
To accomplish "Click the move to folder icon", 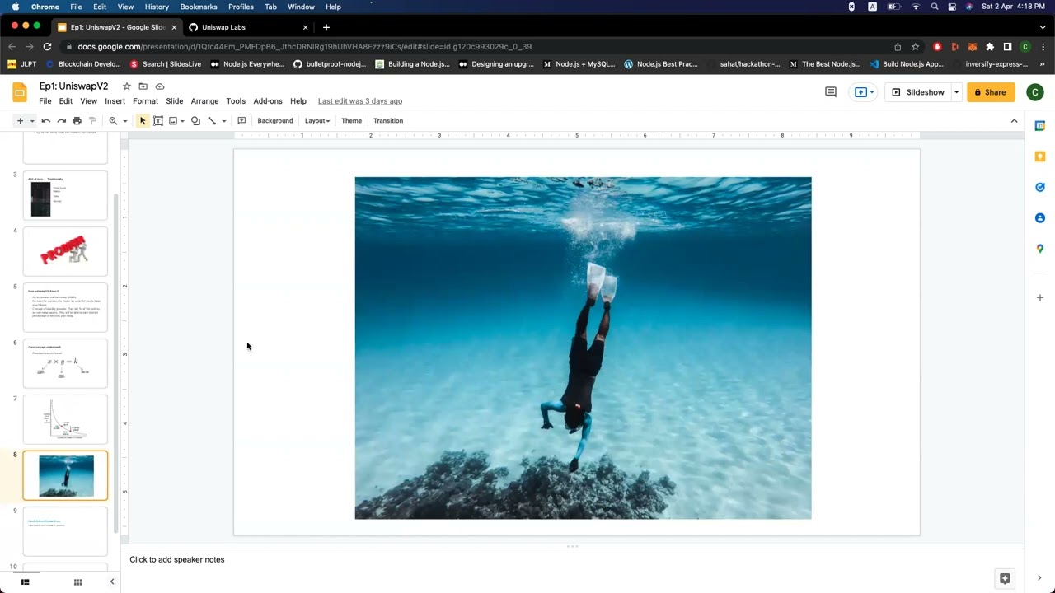I will pyautogui.click(x=143, y=86).
